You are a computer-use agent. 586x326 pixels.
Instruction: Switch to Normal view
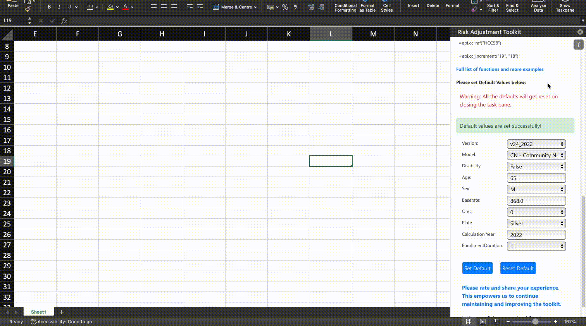469,322
